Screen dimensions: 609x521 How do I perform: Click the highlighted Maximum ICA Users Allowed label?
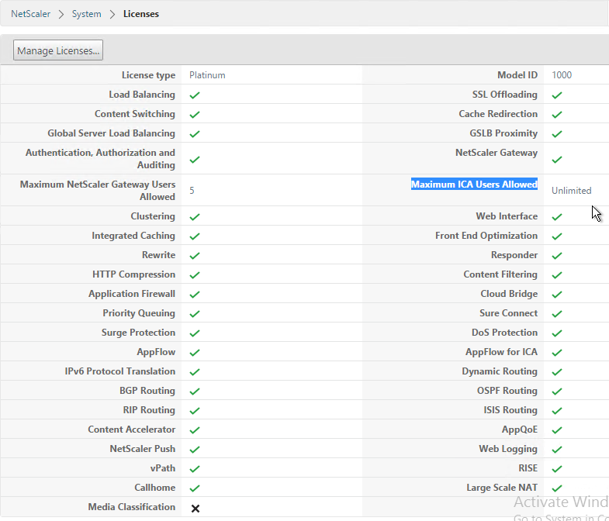coord(474,185)
